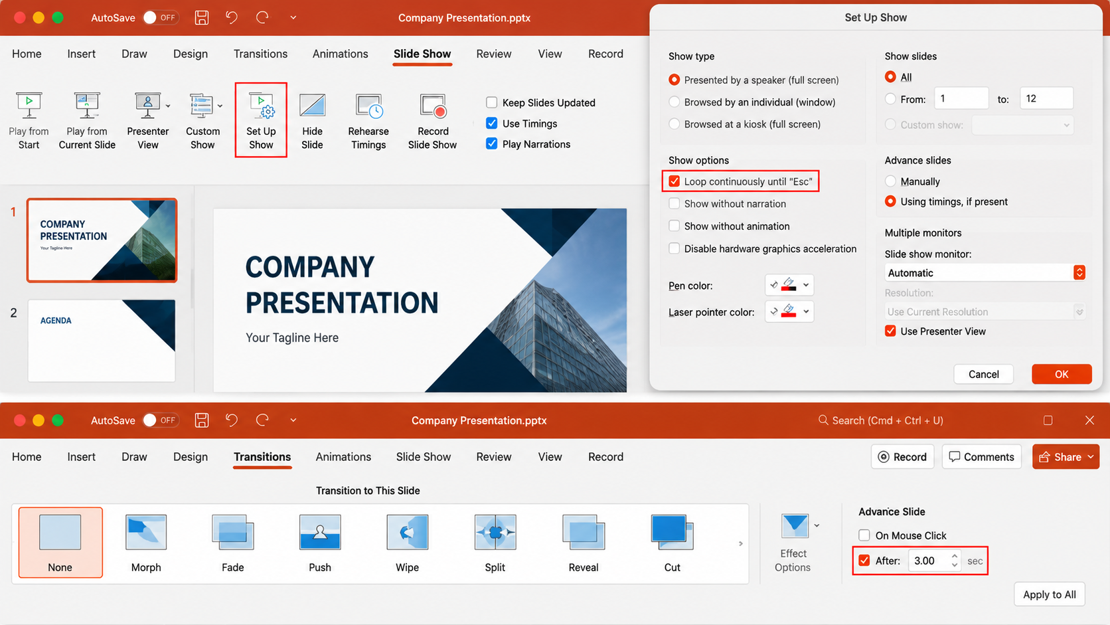This screenshot has width=1110, height=625.
Task: Expand Presenter View dropdown arrow
Action: click(168, 106)
